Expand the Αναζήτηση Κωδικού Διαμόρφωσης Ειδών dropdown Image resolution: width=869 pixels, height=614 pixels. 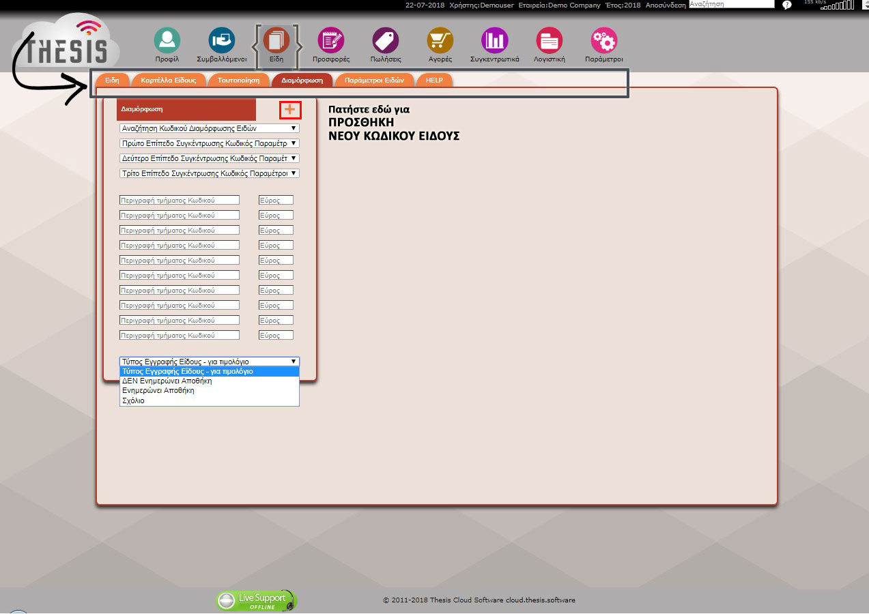click(x=209, y=128)
